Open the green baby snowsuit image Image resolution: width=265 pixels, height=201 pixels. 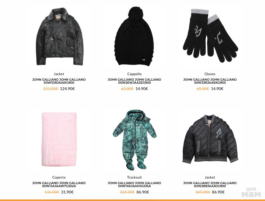point(135,140)
